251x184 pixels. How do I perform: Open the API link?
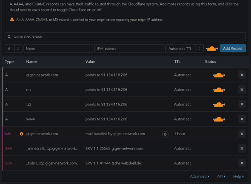[221, 176]
